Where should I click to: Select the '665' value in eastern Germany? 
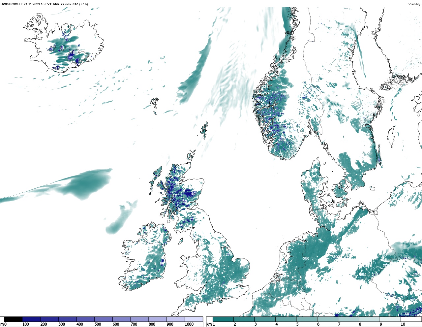point(363,275)
